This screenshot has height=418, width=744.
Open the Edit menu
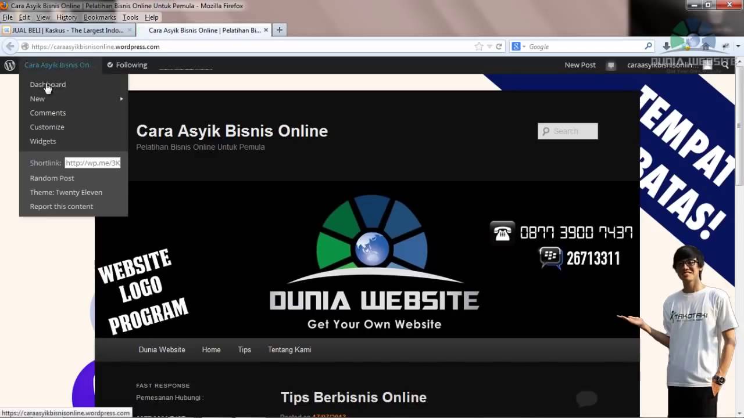(x=24, y=17)
